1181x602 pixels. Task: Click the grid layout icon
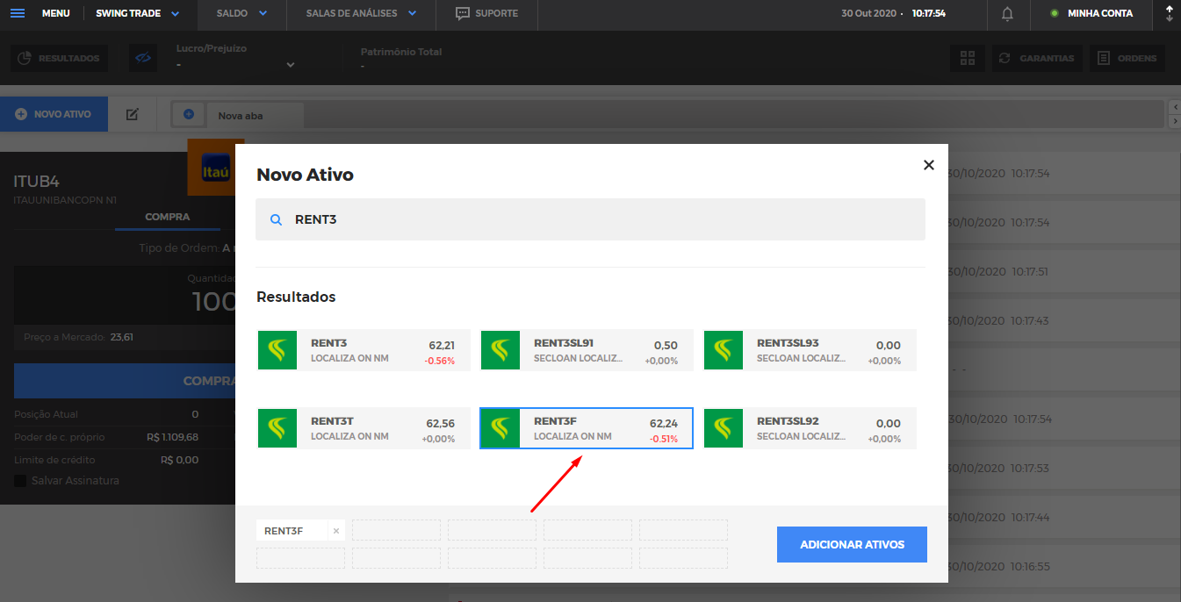point(968,59)
